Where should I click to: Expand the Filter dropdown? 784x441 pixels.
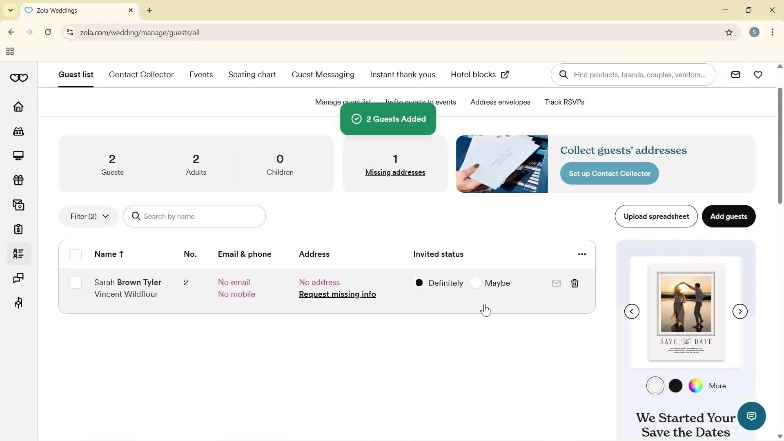click(88, 216)
